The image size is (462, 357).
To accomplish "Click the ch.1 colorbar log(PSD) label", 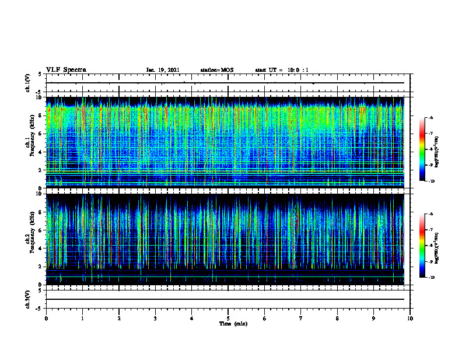I will (437, 152).
